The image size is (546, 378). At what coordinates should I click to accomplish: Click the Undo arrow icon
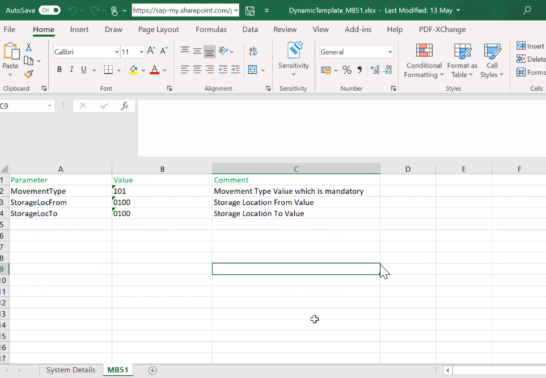click(x=73, y=10)
